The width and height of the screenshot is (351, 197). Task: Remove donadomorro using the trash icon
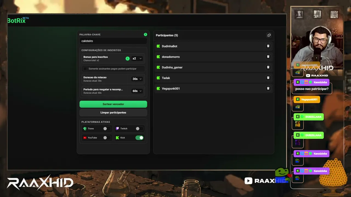click(268, 57)
